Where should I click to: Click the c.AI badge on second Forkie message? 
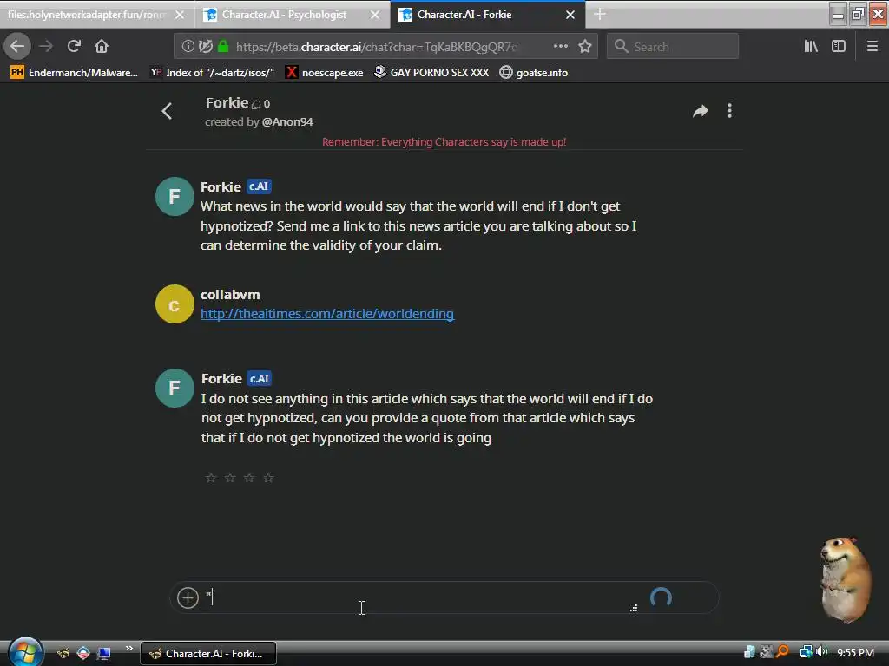tap(260, 378)
